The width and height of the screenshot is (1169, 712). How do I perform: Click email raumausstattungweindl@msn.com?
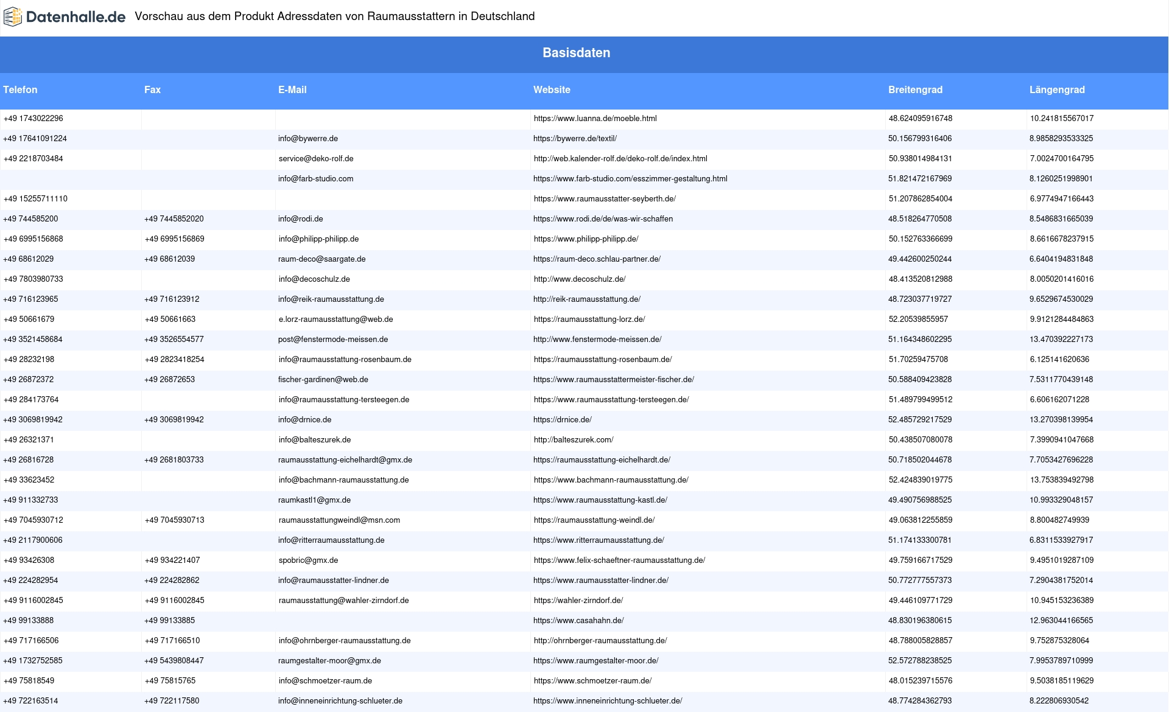pos(339,520)
